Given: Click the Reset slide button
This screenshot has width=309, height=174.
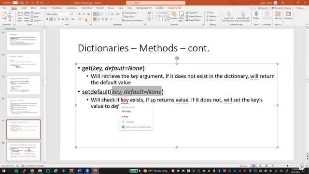Looking at the screenshot, I should click(35, 17).
